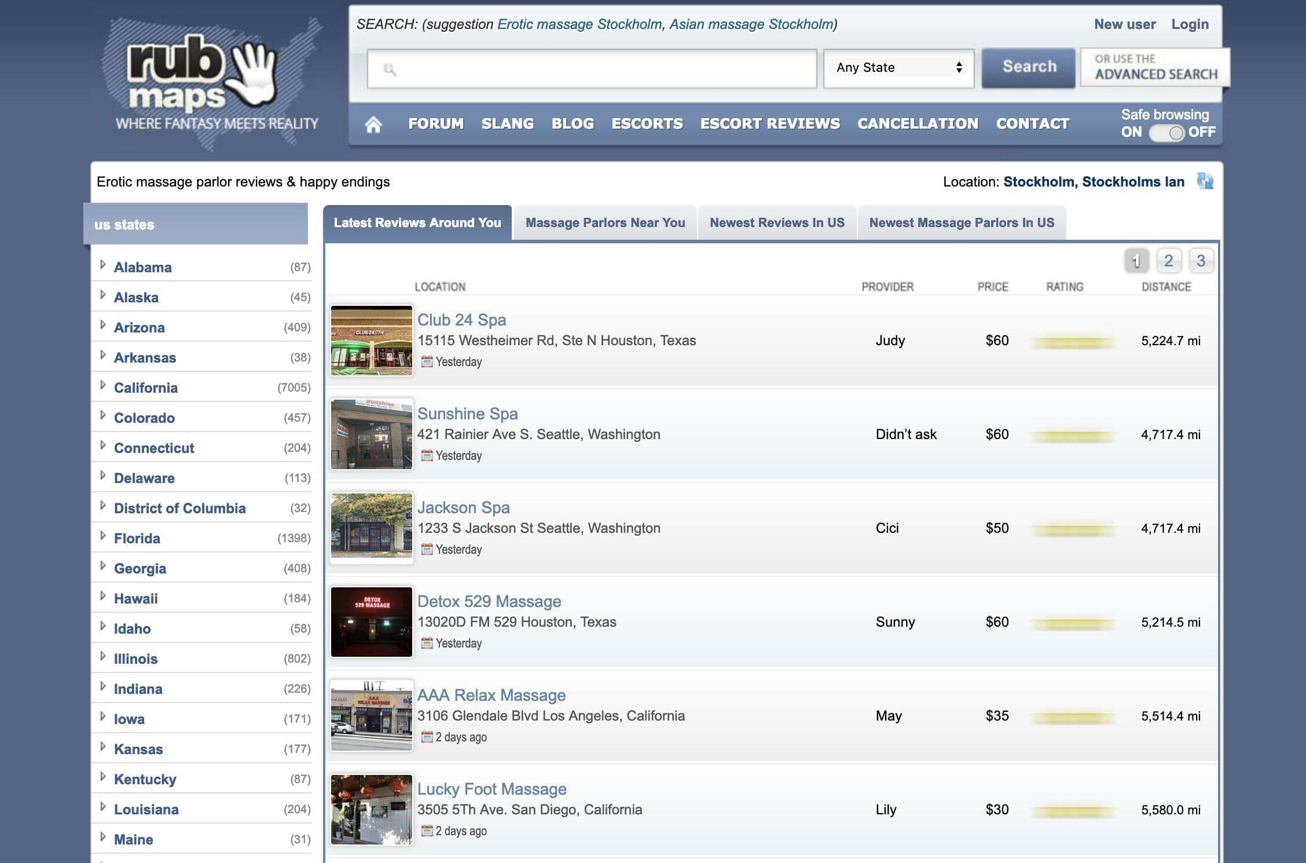Click Asian massage Stockholm suggestion link
Image resolution: width=1306 pixels, height=863 pixels.
point(751,24)
